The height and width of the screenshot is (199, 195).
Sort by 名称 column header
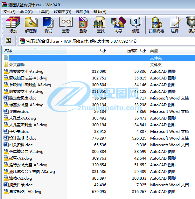(35, 51)
